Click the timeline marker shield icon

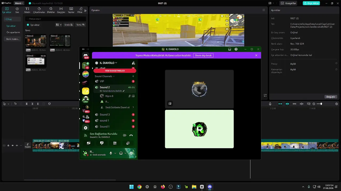point(49,104)
